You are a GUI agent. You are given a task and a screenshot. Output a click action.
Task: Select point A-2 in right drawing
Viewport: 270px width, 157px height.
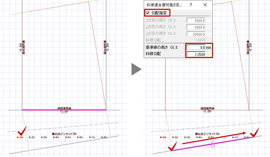coord(175,137)
